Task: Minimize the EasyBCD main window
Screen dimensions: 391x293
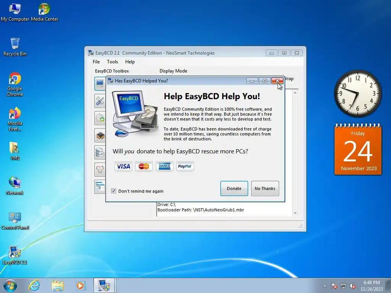Action: pyautogui.click(x=271, y=53)
